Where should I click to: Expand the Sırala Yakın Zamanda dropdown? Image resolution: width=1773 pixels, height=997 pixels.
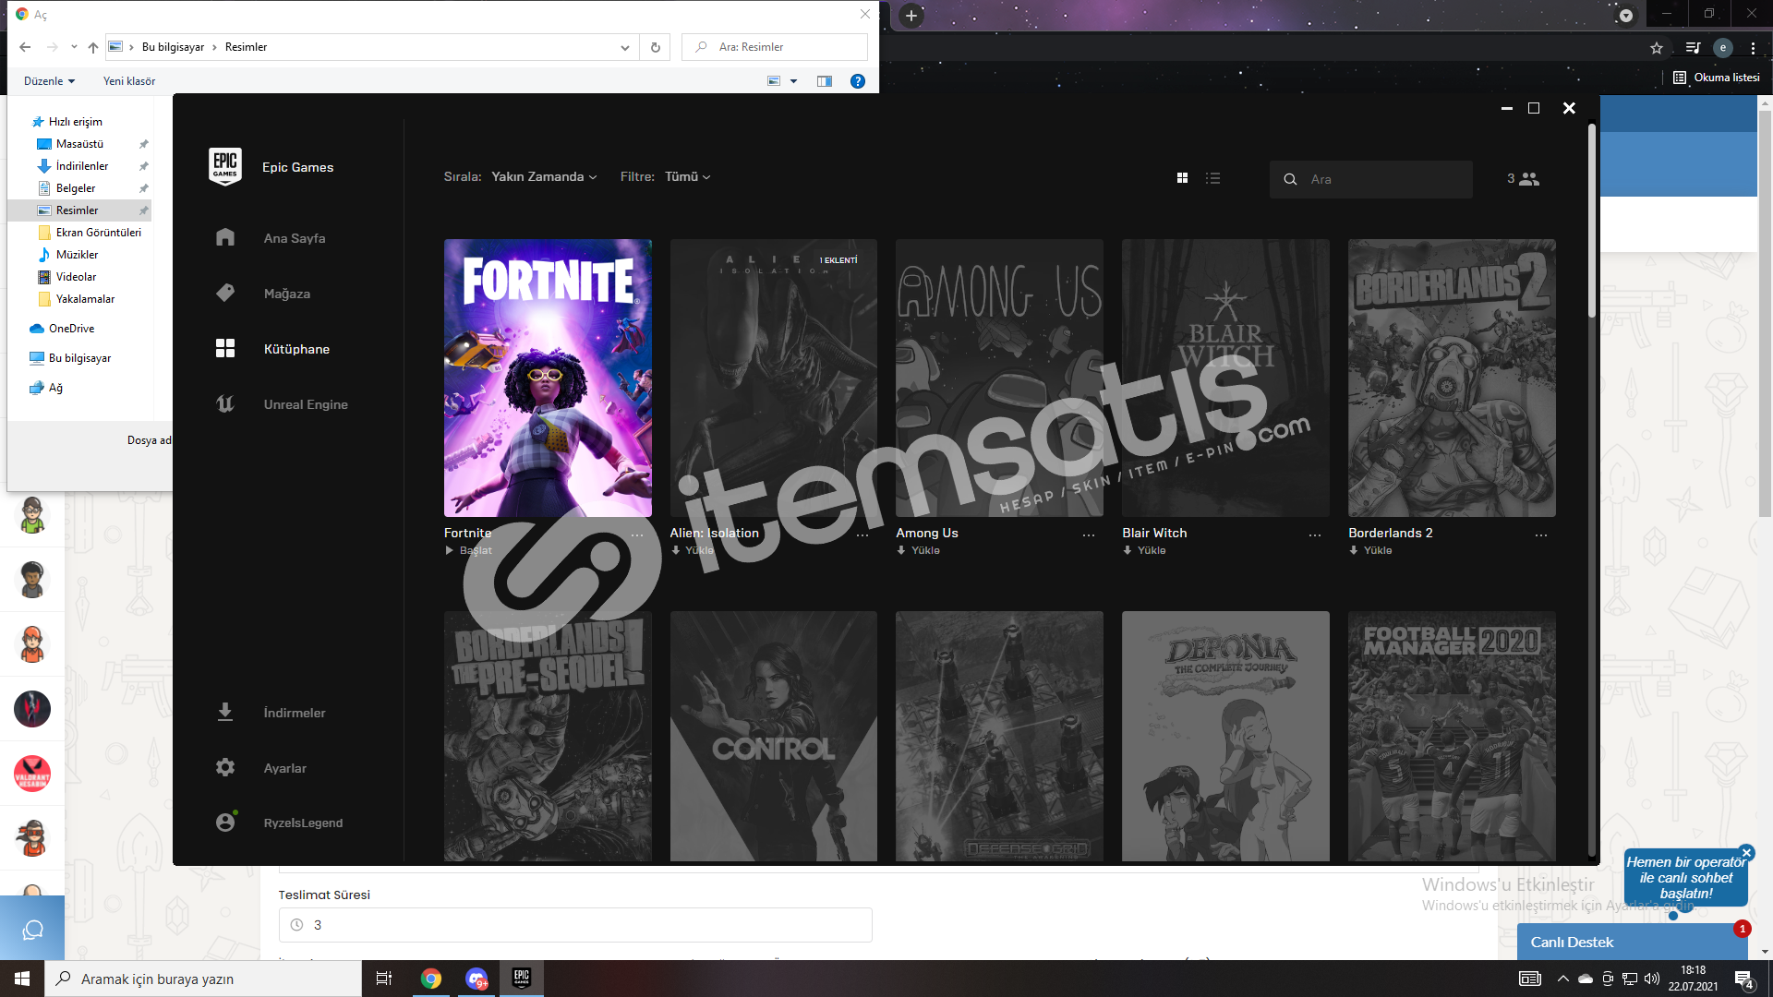(x=544, y=176)
